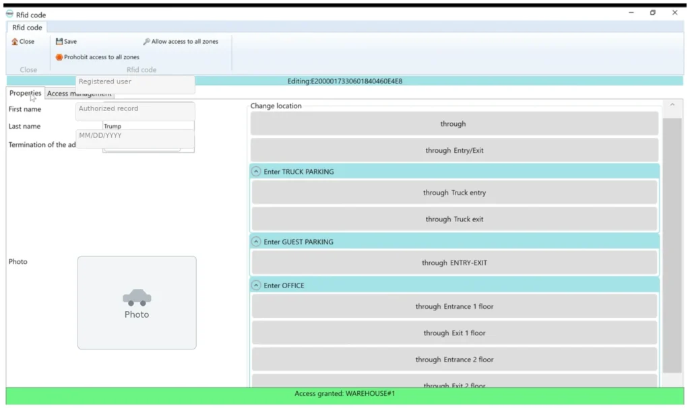Click the Last name field containing Trump
The image size is (690, 408).
(x=148, y=126)
